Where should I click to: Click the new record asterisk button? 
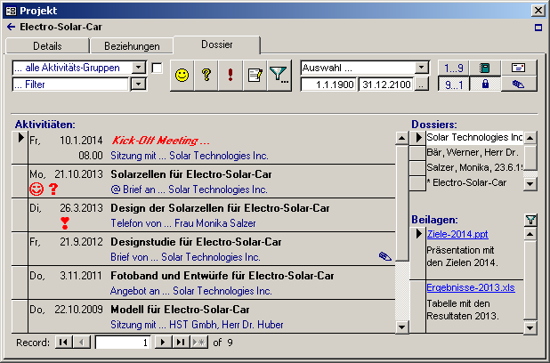pyautogui.click(x=198, y=342)
